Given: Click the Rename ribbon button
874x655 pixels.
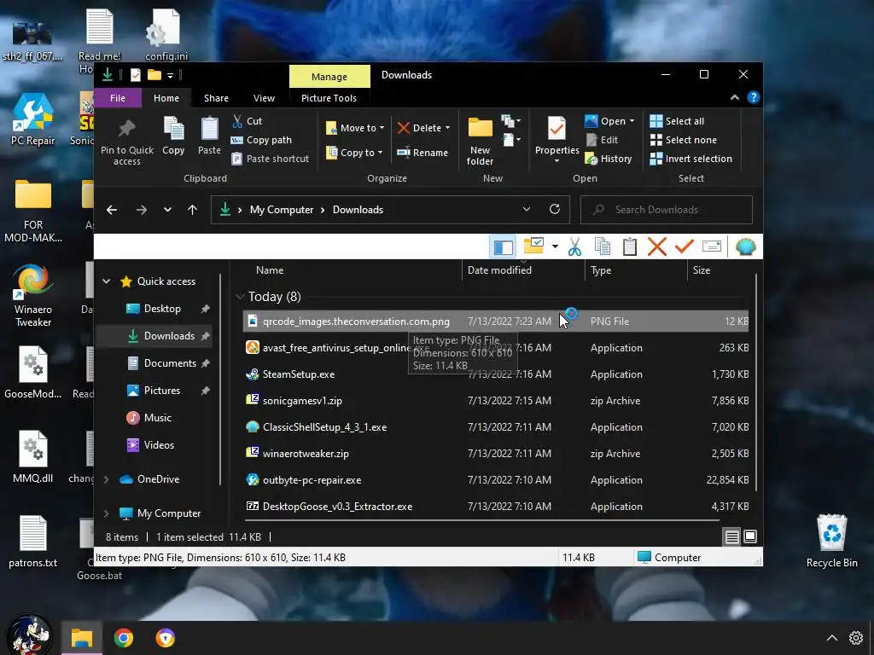Looking at the screenshot, I should click(x=422, y=153).
